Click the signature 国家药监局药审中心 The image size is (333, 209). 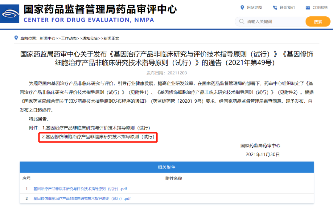coord(260,146)
